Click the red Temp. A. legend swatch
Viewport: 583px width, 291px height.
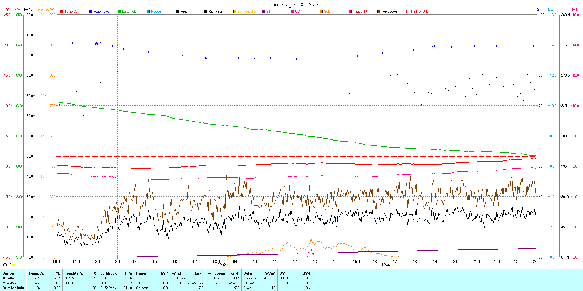coord(62,12)
